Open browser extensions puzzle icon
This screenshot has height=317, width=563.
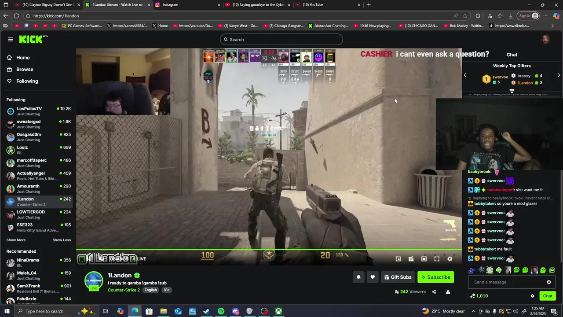pos(478,16)
